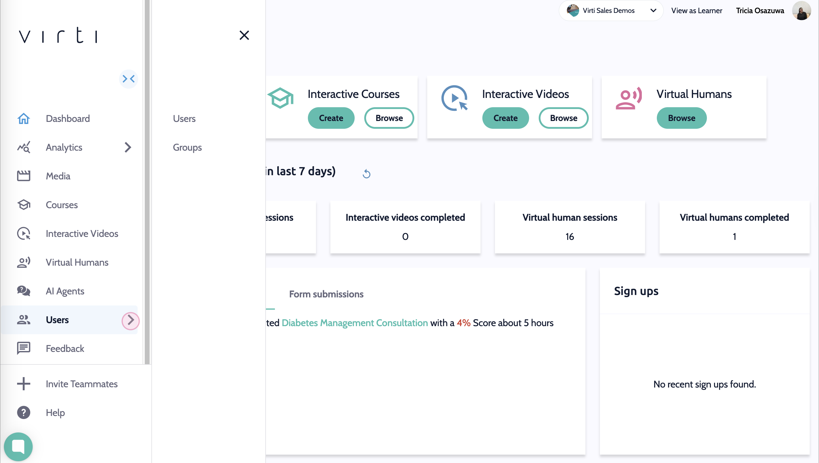The image size is (819, 463).
Task: Click the AI Agents chat icon
Action: 24,291
